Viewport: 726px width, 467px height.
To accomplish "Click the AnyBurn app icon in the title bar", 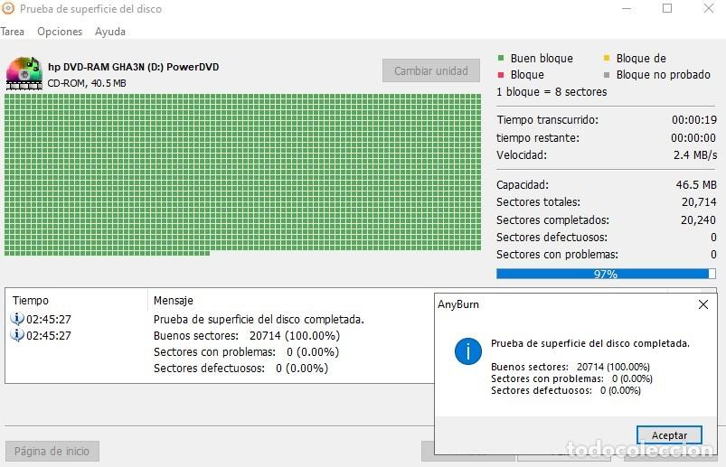I will (8, 8).
